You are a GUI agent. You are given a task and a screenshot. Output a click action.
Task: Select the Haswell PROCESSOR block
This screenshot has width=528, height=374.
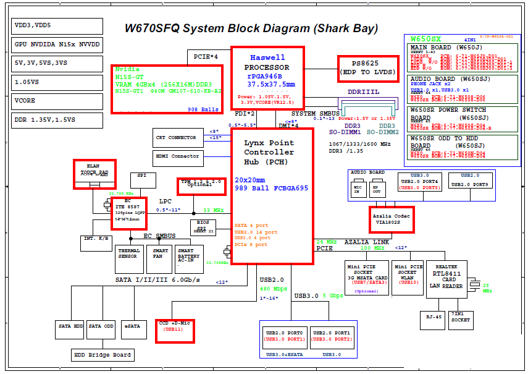(267, 78)
